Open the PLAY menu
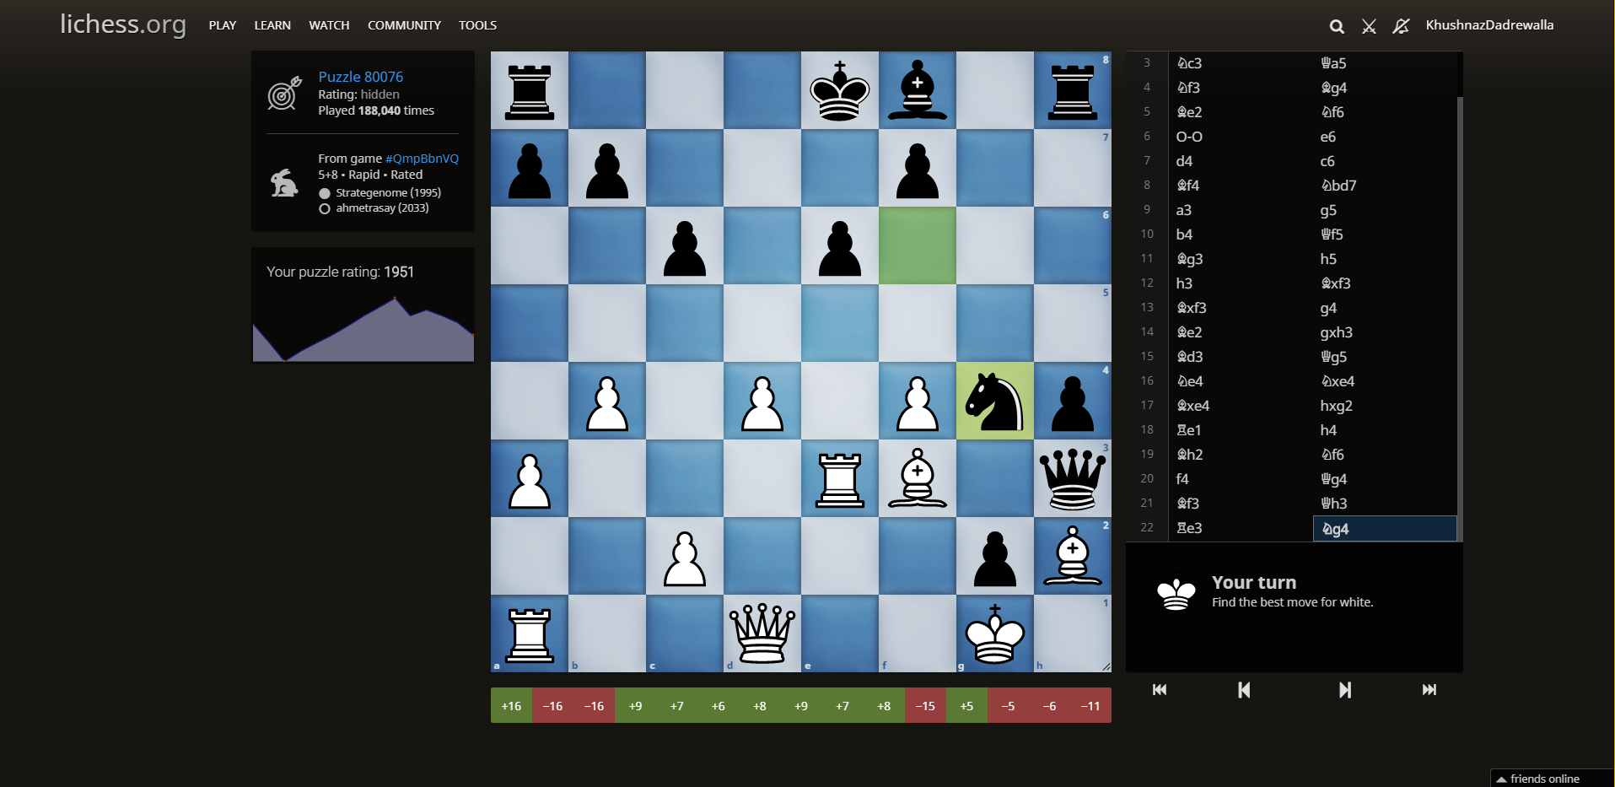Viewport: 1615px width, 787px height. tap(222, 24)
